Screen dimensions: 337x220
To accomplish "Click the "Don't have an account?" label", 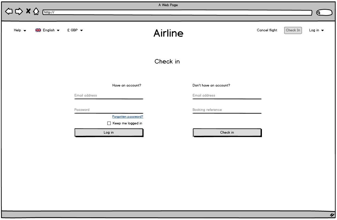I will 211,86.
